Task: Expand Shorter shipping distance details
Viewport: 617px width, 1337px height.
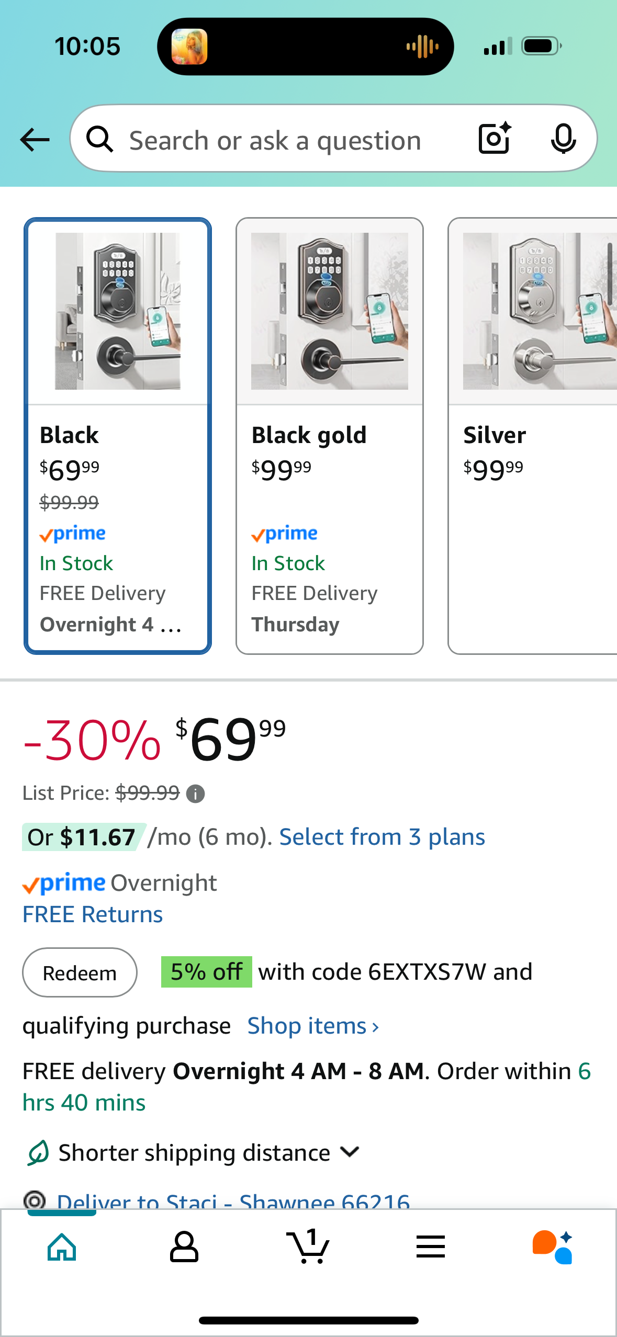Action: [x=350, y=1152]
